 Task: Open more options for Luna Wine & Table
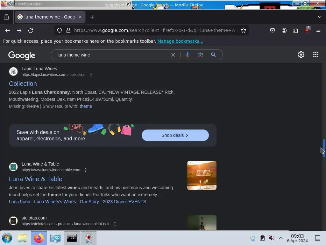(86, 170)
